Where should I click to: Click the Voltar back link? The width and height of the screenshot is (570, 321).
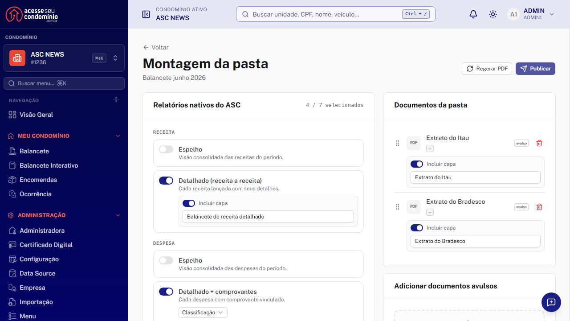point(156,47)
